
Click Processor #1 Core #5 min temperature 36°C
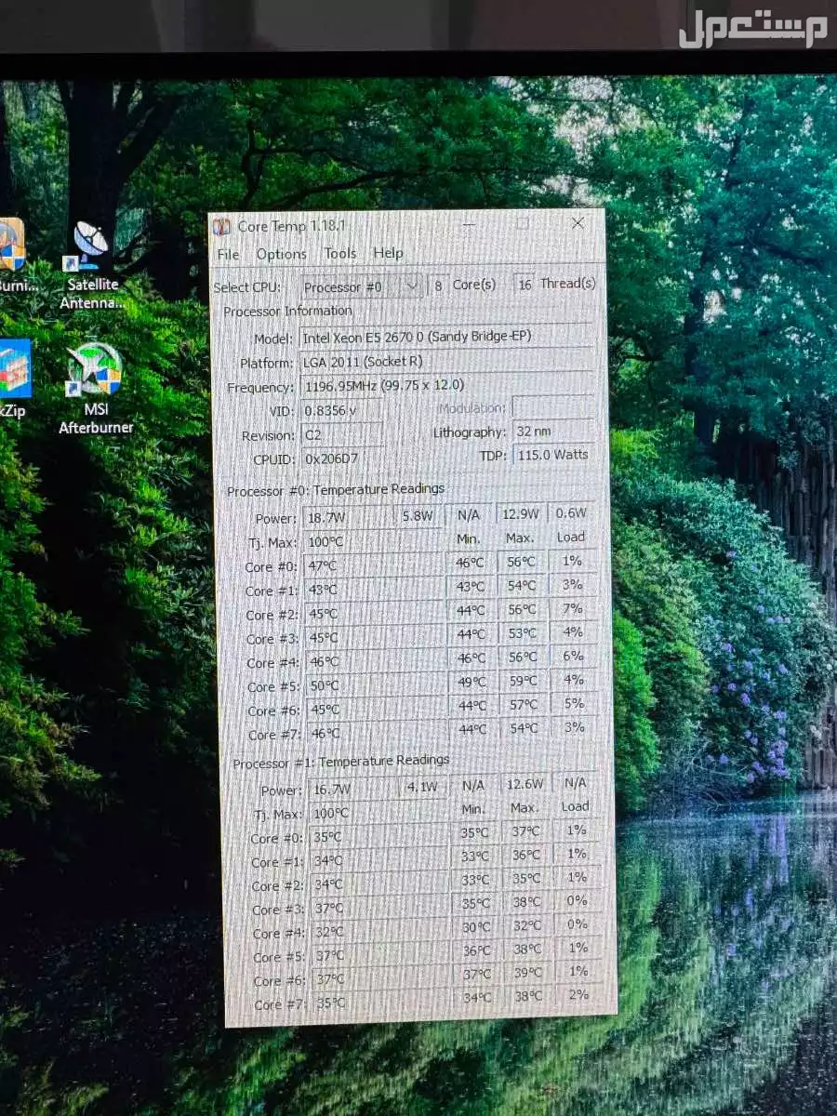click(x=476, y=951)
